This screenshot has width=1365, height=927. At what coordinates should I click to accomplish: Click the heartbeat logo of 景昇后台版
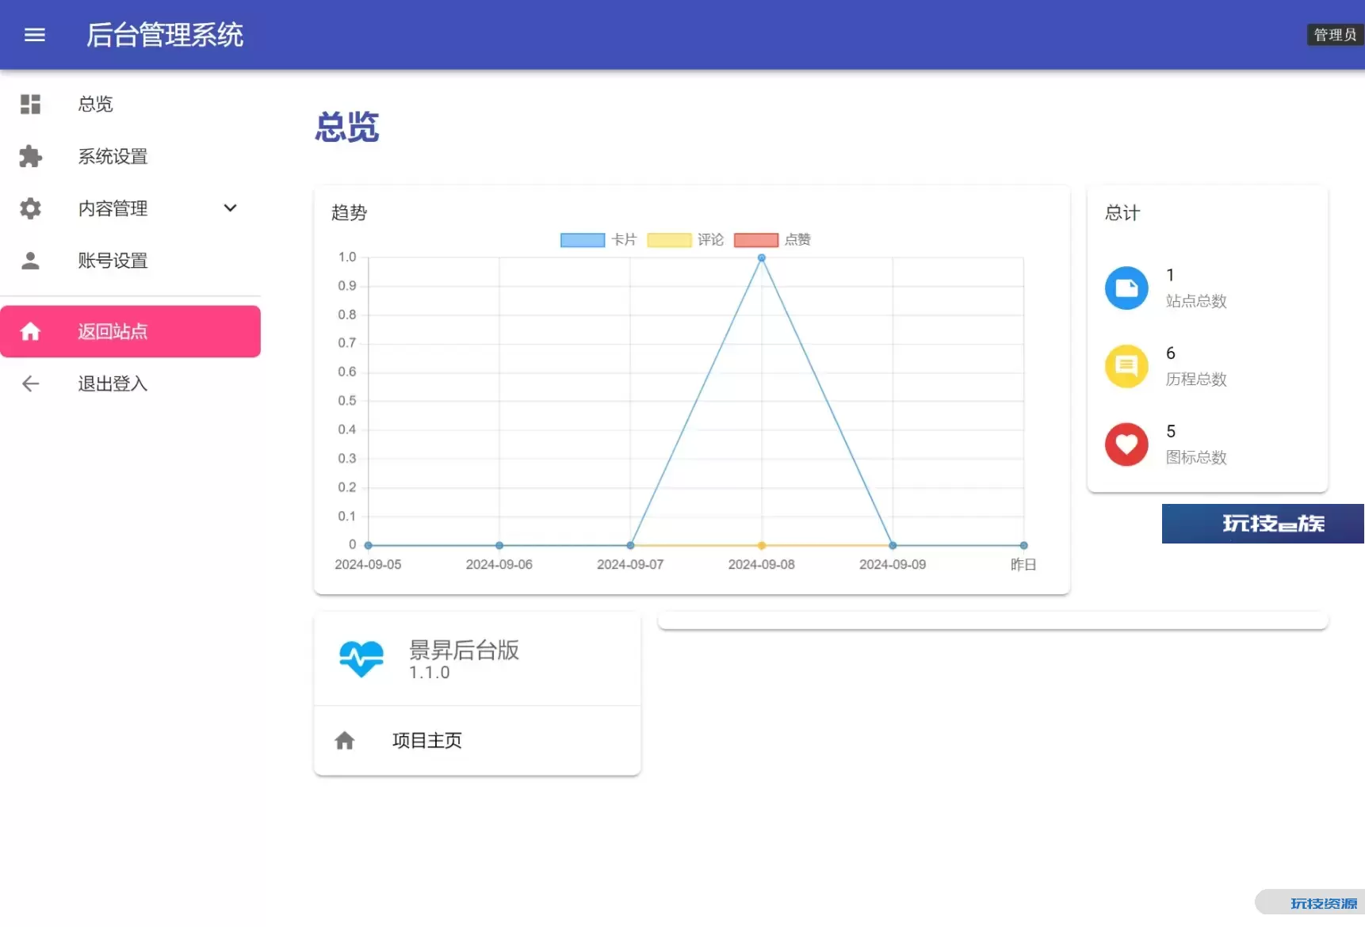361,659
